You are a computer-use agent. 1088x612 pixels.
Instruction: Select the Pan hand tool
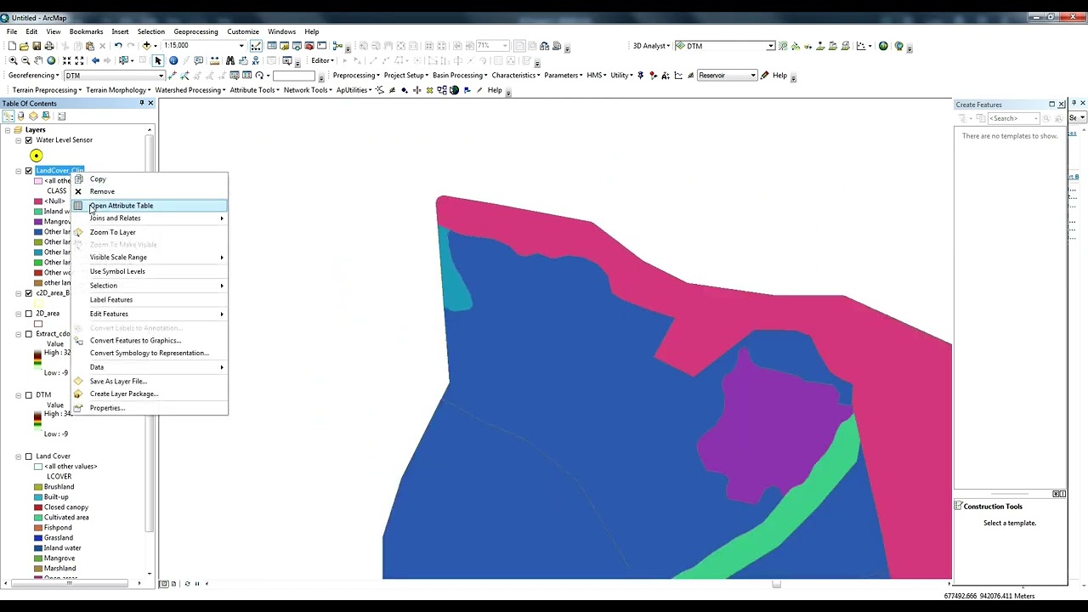[38, 60]
